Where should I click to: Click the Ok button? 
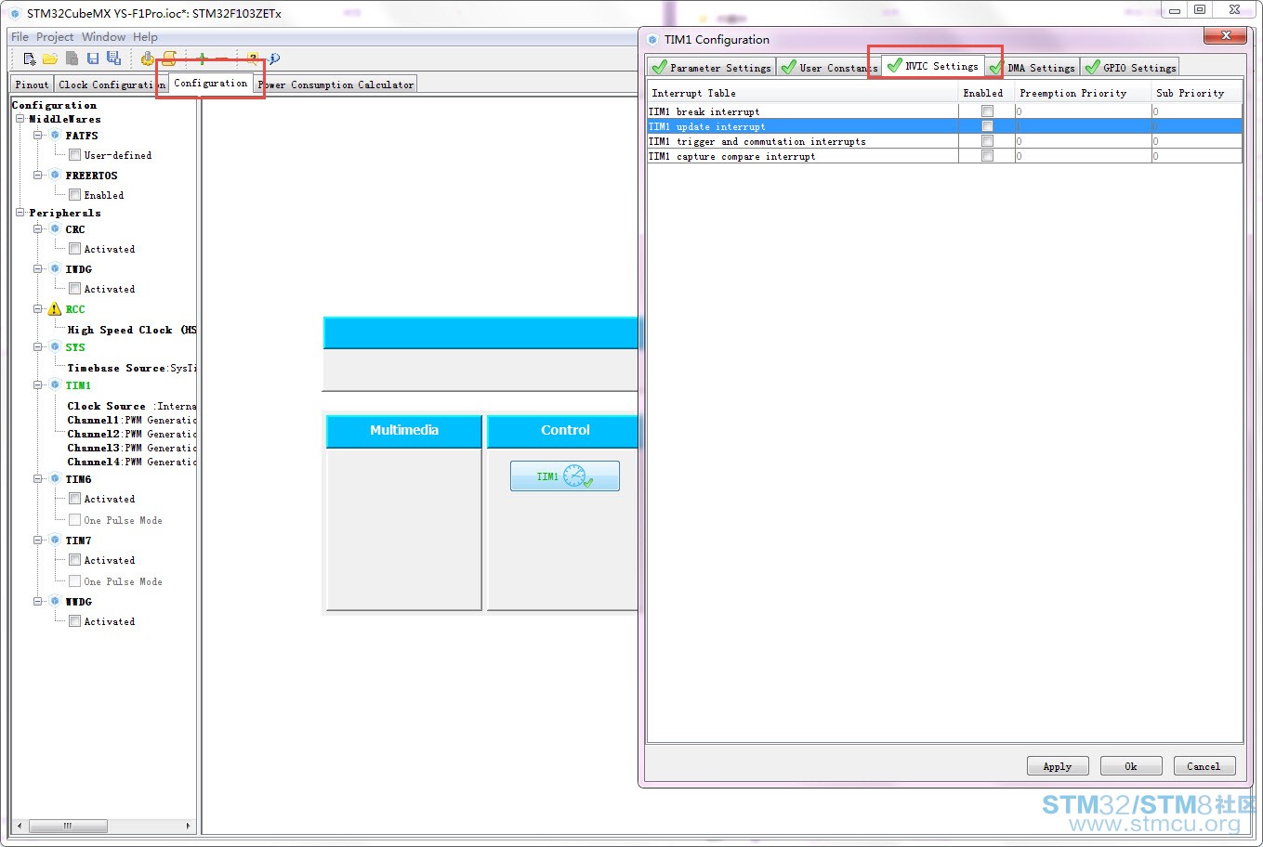1131,766
